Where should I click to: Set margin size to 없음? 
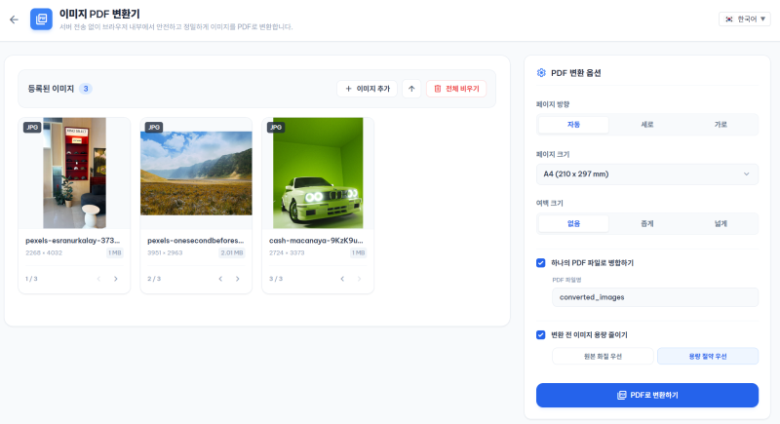(x=573, y=223)
